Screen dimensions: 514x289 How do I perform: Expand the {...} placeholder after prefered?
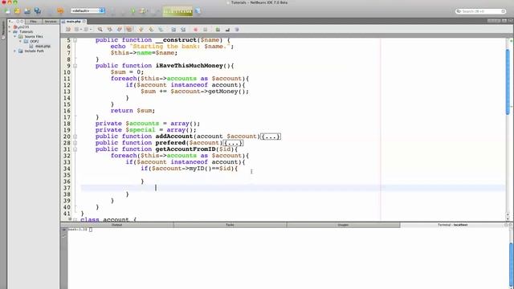[x=233, y=143]
